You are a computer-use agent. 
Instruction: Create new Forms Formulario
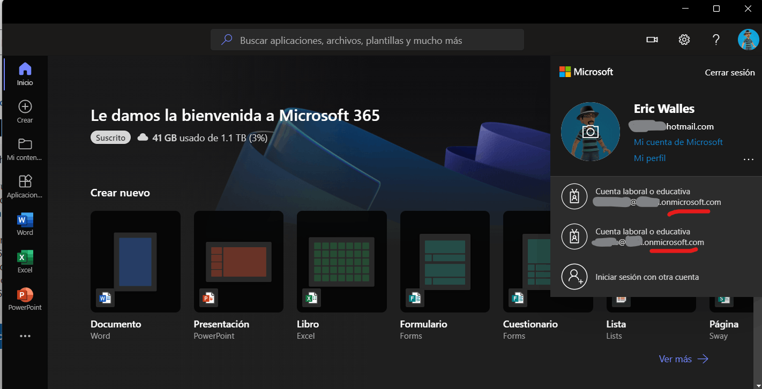point(445,276)
